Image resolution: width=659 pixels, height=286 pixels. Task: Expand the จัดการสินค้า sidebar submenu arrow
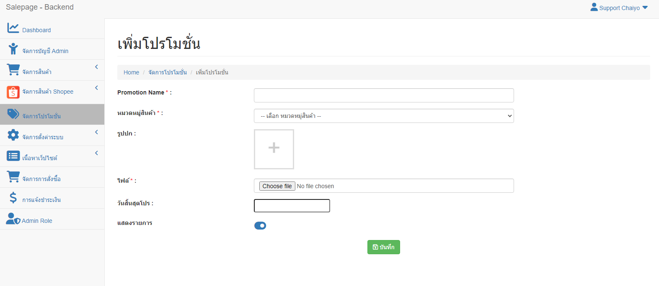pyautogui.click(x=96, y=67)
